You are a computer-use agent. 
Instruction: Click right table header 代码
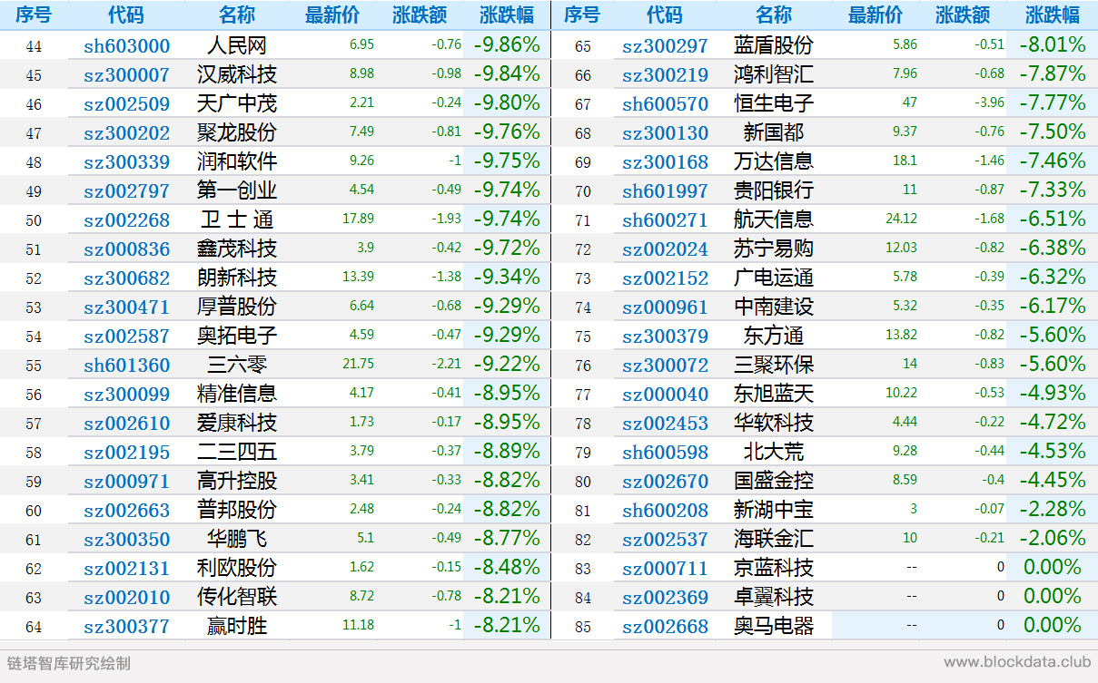(665, 15)
